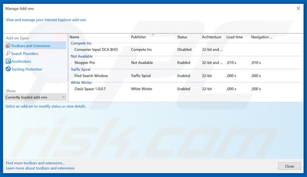Click Shopper Pro load time ,010 s
The image size is (307, 177).
[231, 63]
